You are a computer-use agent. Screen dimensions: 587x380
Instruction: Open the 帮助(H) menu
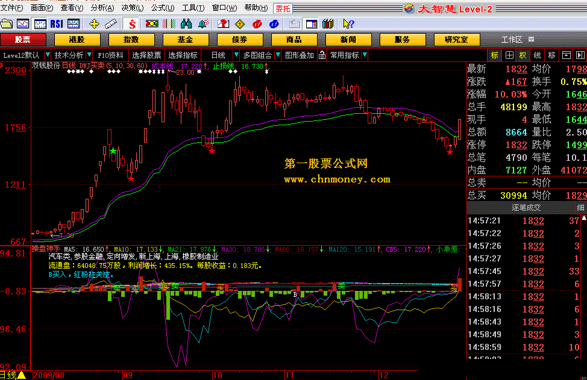[256, 8]
